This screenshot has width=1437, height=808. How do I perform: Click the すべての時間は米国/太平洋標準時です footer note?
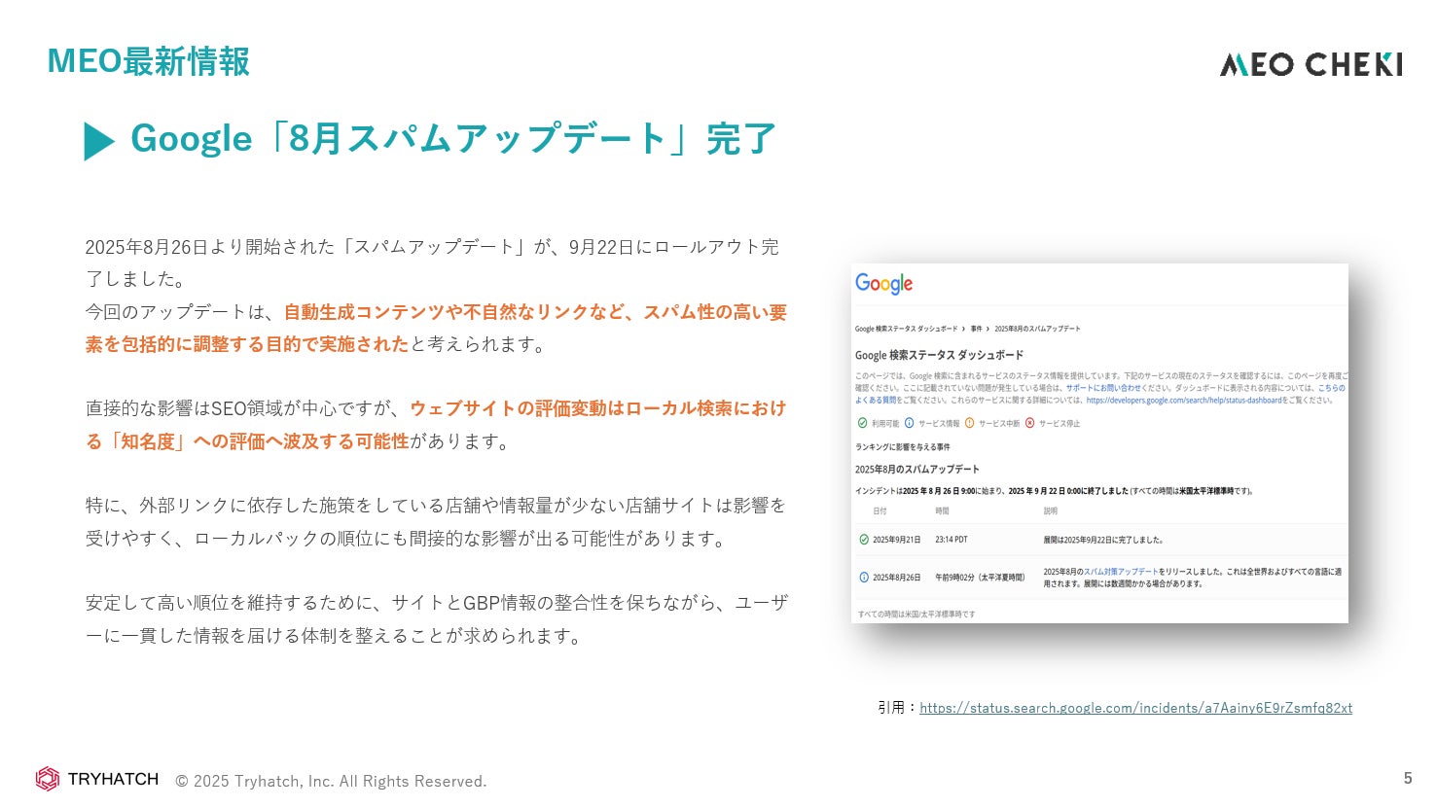916,615
